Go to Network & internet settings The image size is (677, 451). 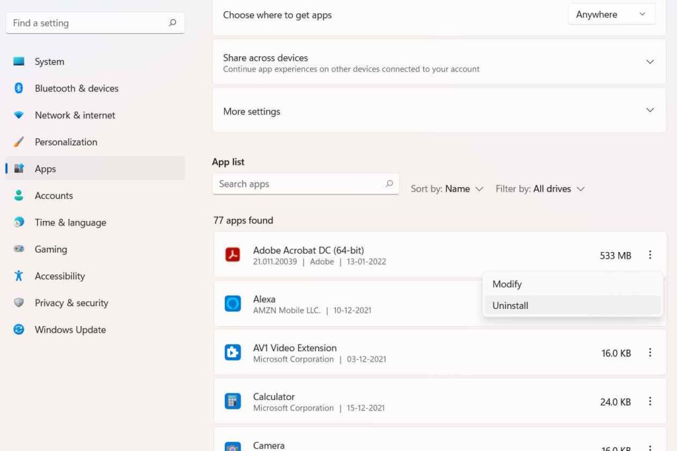[95, 115]
